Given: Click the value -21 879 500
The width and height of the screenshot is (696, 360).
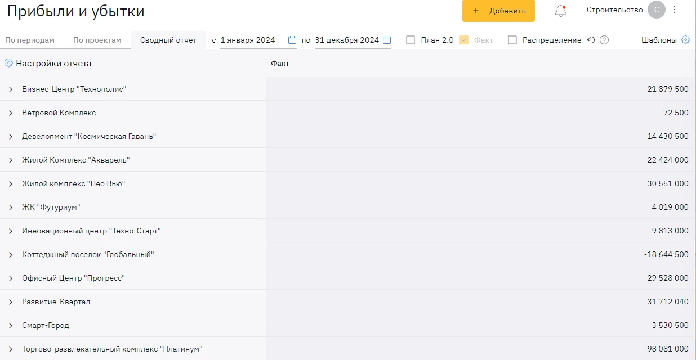Looking at the screenshot, I should 666,89.
